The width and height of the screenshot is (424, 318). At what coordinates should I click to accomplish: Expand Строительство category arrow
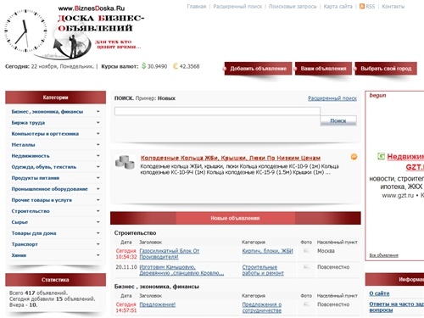[98, 211]
